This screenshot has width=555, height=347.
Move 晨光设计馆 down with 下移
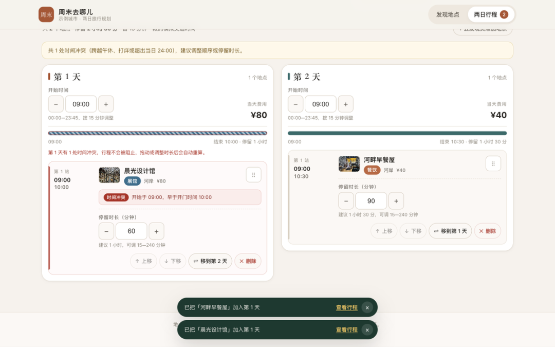tap(173, 261)
